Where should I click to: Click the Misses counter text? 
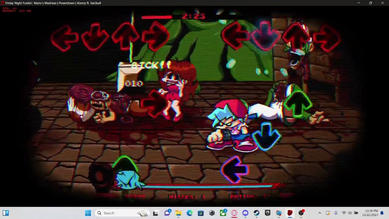click(x=187, y=197)
